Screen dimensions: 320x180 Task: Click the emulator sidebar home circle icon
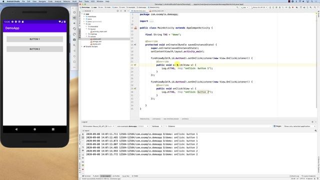click(74, 56)
